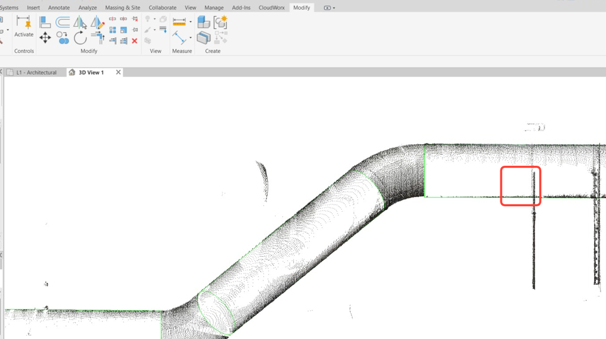Expand the Hide in View dropdown

click(x=155, y=19)
